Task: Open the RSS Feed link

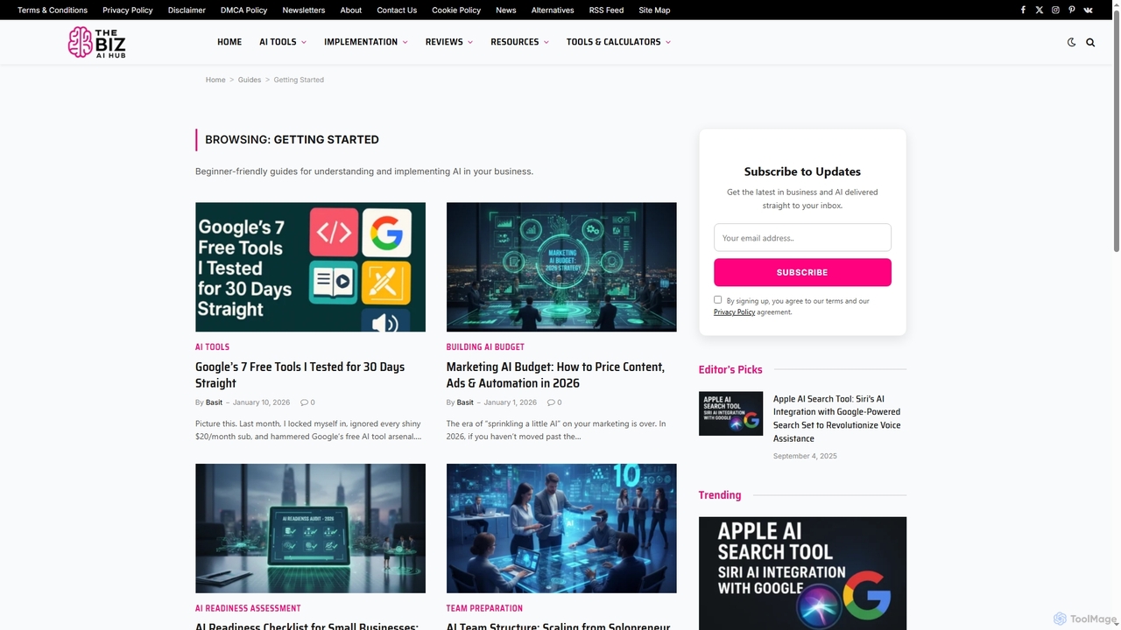Action: click(x=606, y=10)
